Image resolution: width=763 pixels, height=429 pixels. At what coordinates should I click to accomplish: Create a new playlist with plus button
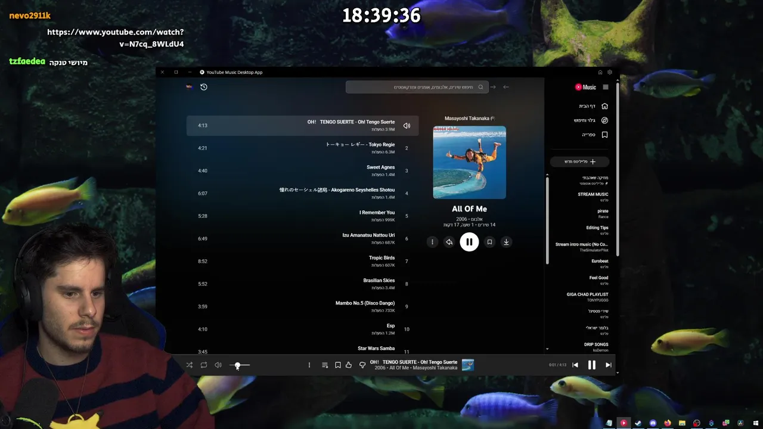click(x=580, y=161)
